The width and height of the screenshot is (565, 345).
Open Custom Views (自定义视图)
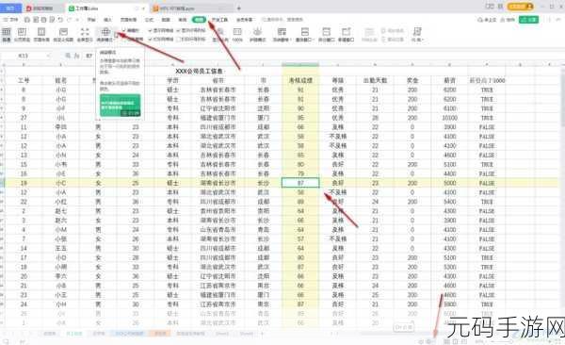click(x=63, y=35)
